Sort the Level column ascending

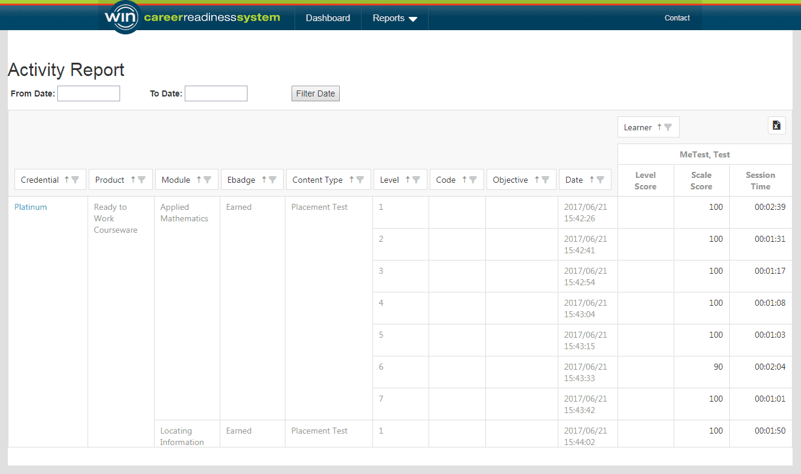coord(407,180)
